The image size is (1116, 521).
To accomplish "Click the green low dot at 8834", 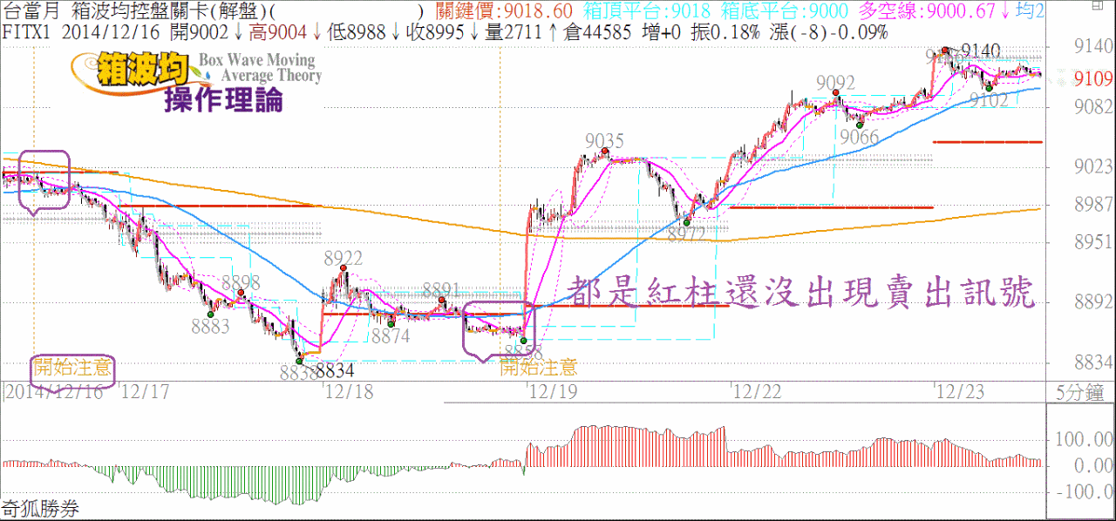I will pyautogui.click(x=299, y=360).
